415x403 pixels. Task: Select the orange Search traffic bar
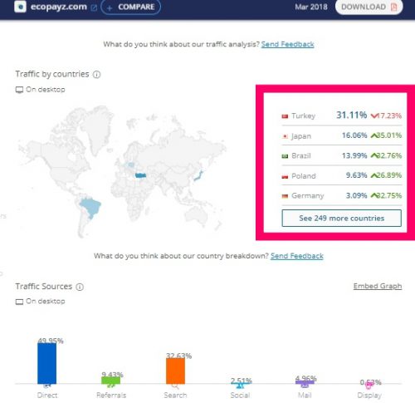pyautogui.click(x=175, y=371)
